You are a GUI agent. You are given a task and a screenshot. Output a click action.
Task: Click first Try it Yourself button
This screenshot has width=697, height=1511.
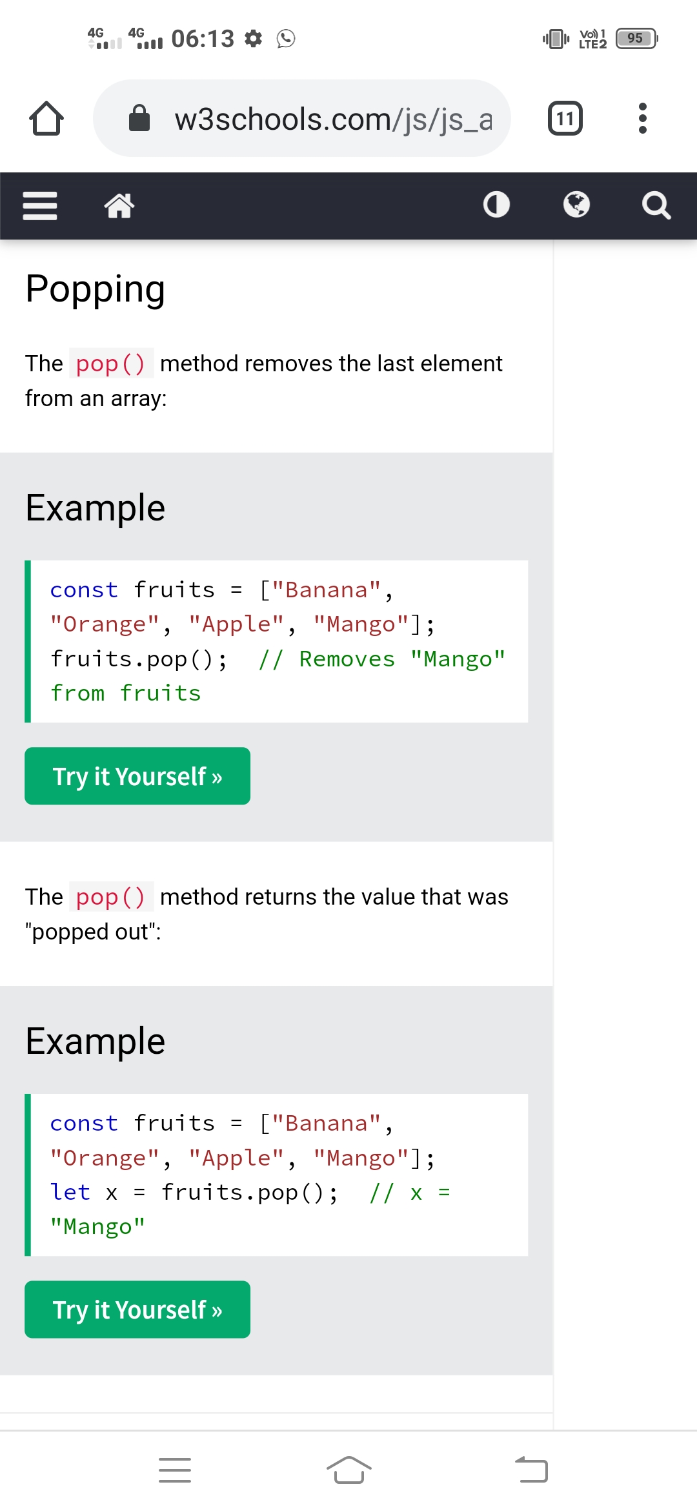[137, 776]
